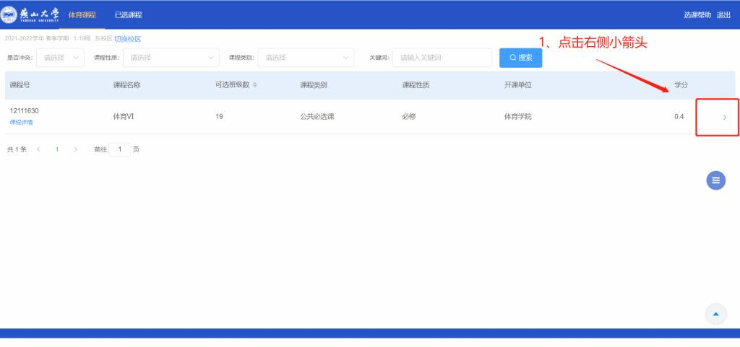740x347 pixels.
Task: Click 退出 to log out
Action: tap(723, 15)
